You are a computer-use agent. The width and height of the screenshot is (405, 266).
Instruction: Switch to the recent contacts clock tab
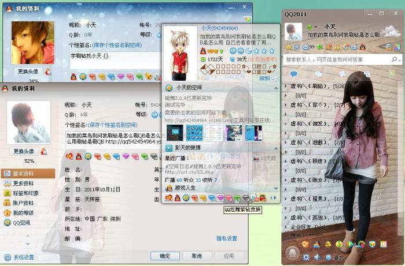tap(367, 74)
